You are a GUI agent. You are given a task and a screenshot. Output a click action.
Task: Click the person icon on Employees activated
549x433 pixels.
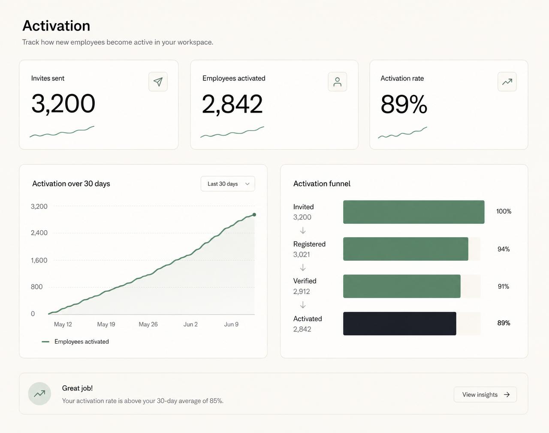pyautogui.click(x=338, y=82)
